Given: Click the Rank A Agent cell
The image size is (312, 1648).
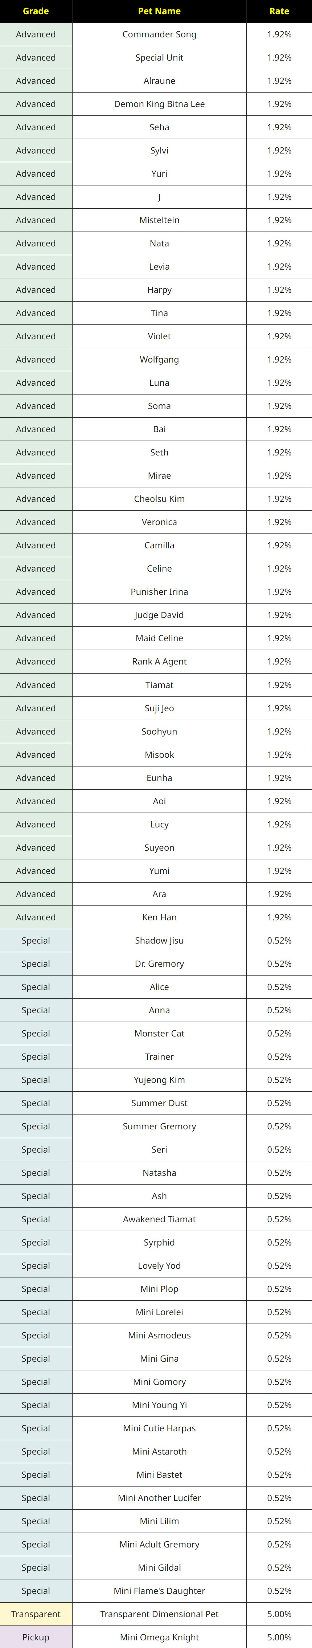Looking at the screenshot, I should coord(159,662).
